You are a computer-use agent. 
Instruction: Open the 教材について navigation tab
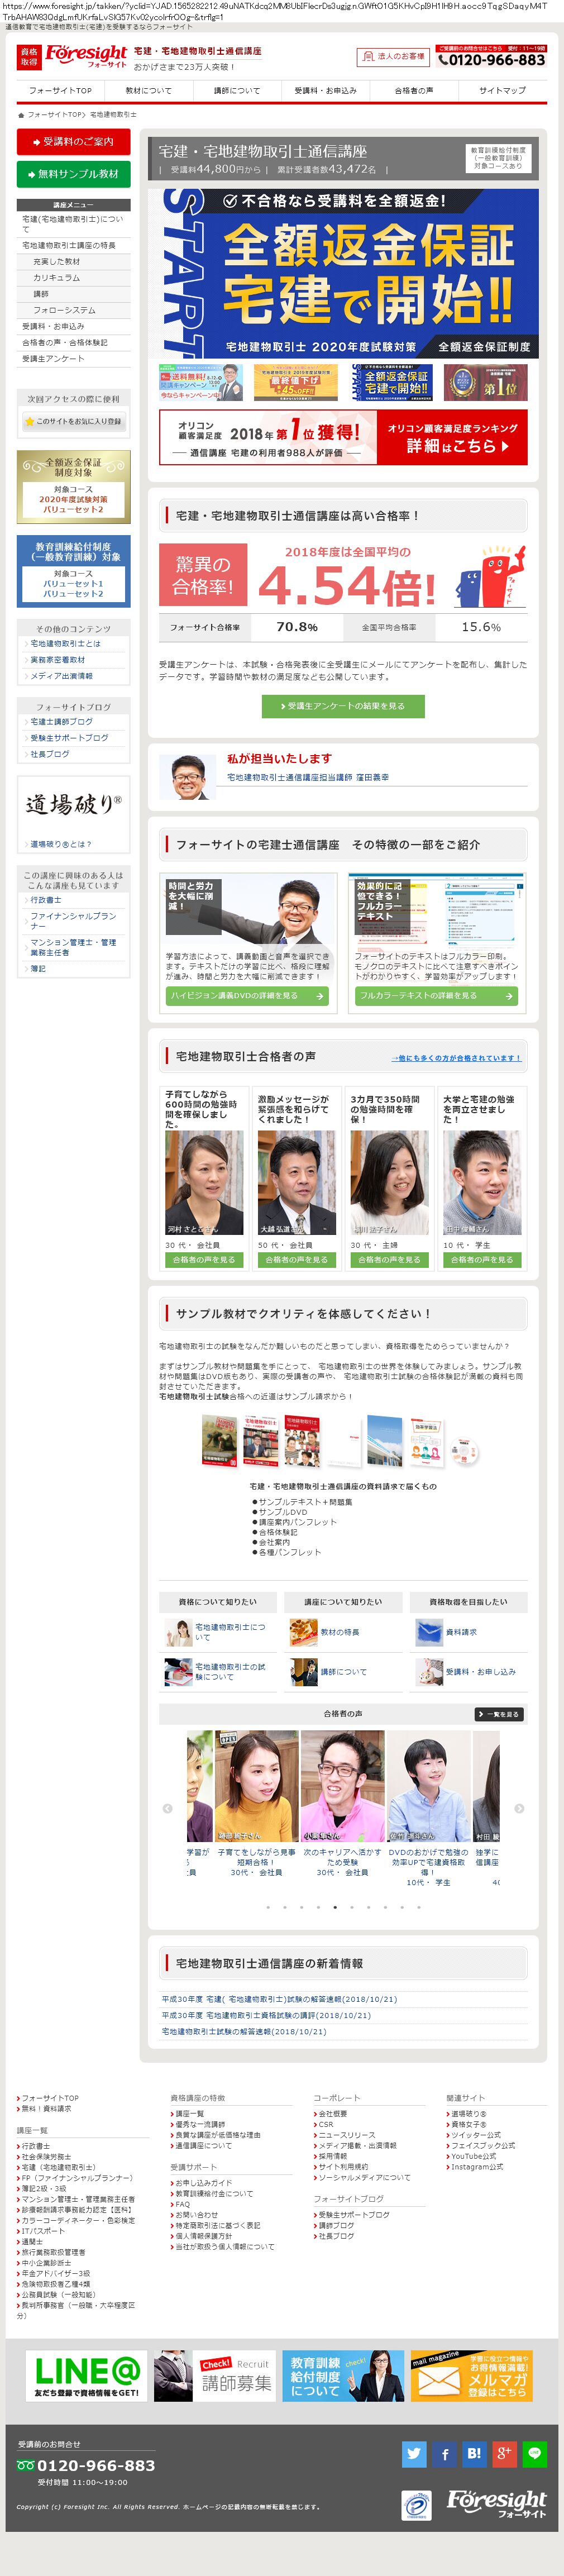tap(148, 90)
